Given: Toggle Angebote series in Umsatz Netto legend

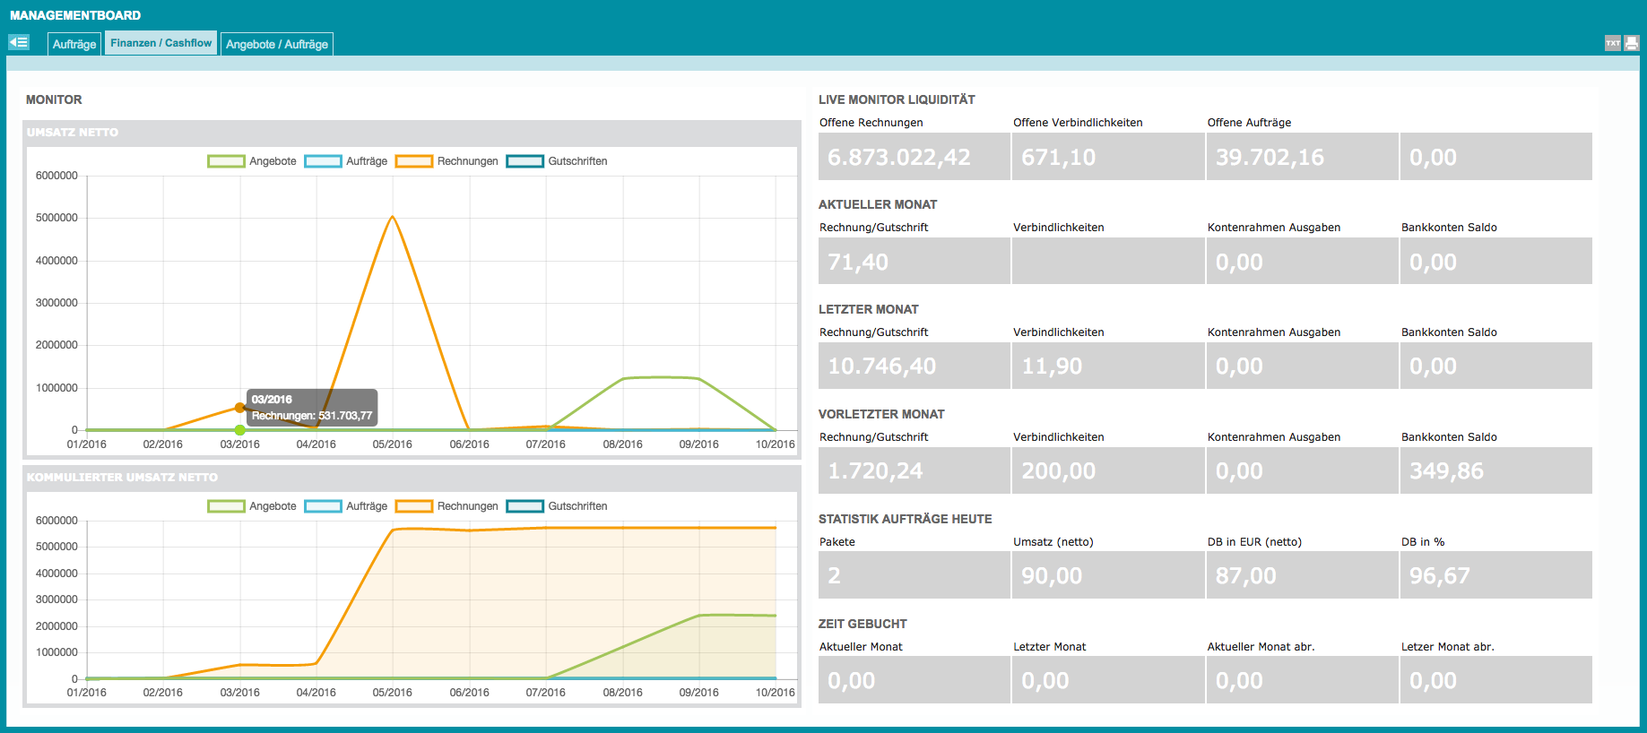Looking at the screenshot, I should click(x=252, y=161).
